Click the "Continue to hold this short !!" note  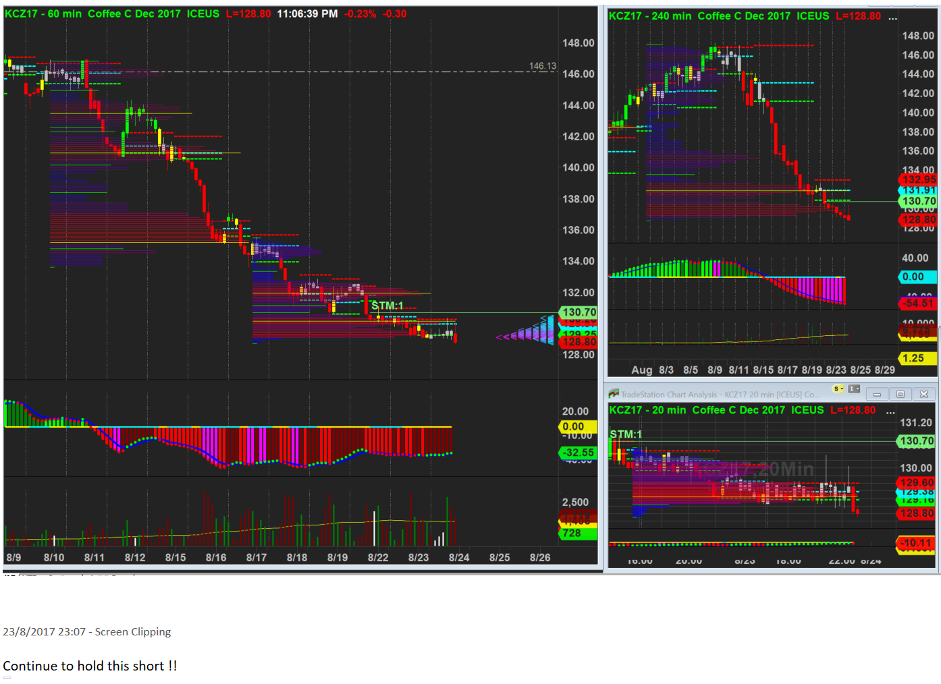[90, 666]
